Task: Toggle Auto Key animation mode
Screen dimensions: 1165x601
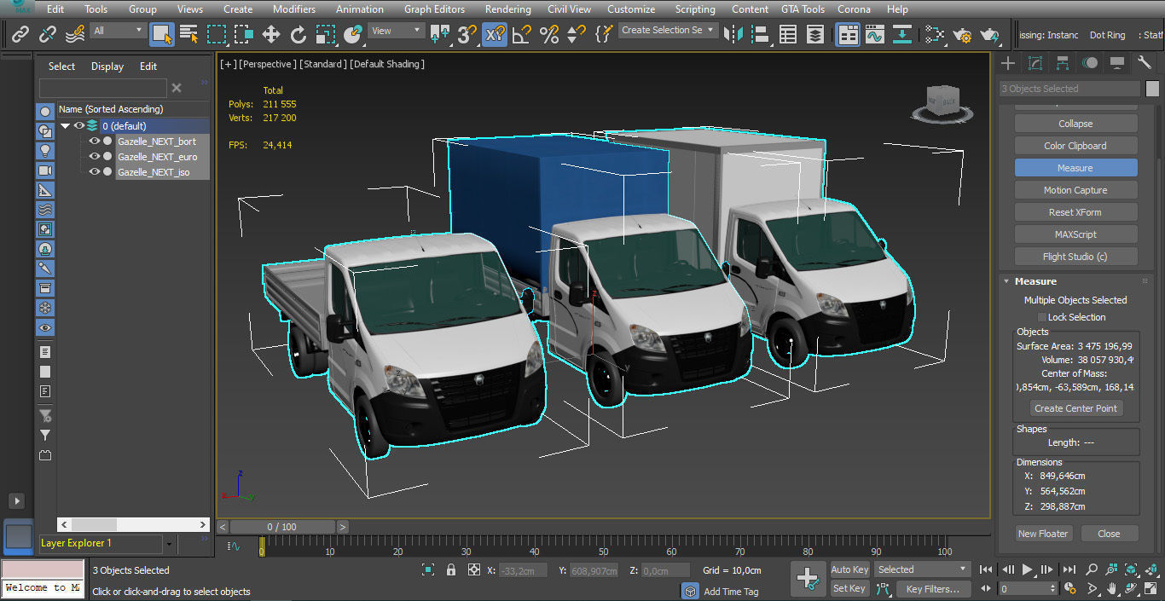Action: pyautogui.click(x=849, y=569)
